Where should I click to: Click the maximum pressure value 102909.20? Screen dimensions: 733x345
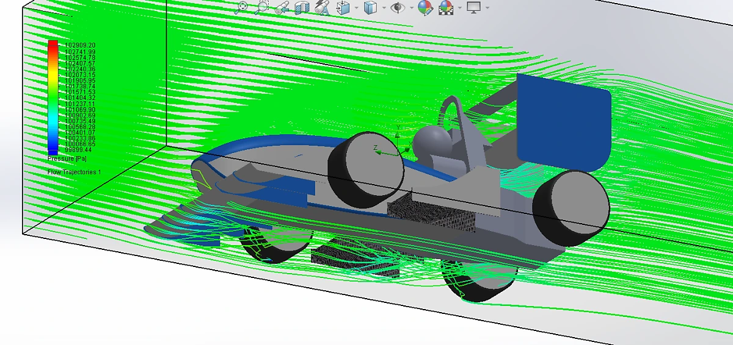point(80,45)
